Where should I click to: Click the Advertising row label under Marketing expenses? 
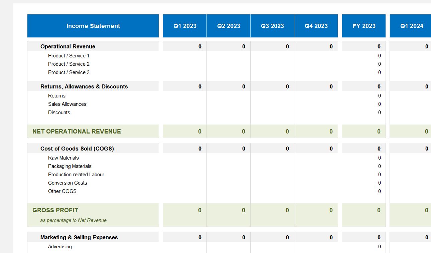pos(60,247)
